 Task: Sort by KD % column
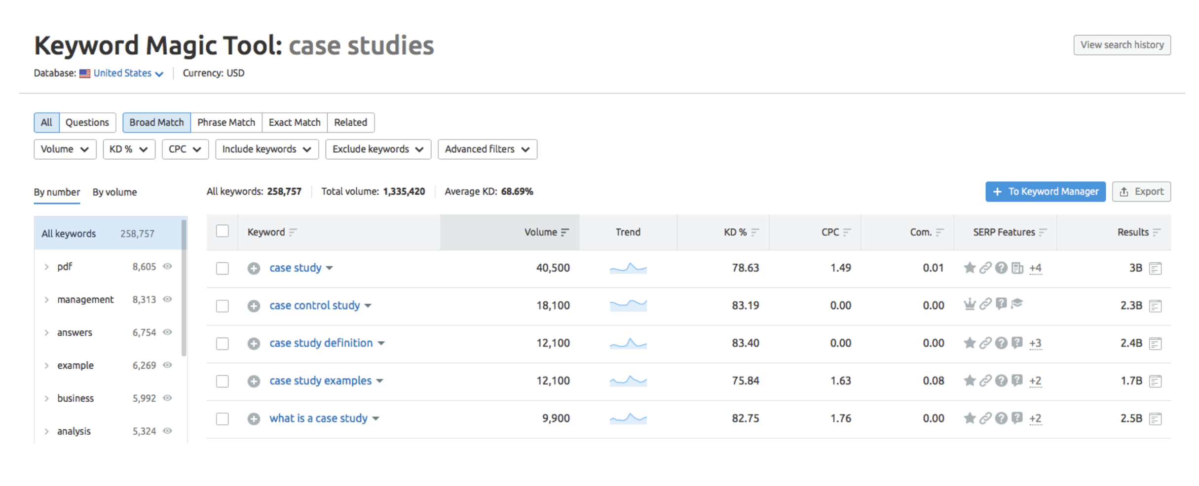click(x=741, y=232)
